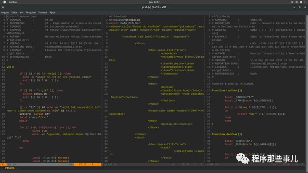
Task: Maximize the VIM terminal window
Action: click(x=299, y=7)
